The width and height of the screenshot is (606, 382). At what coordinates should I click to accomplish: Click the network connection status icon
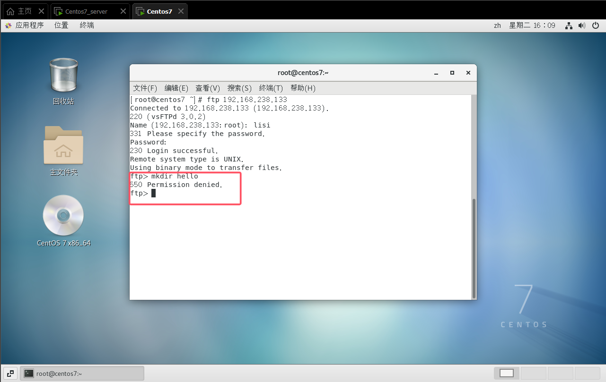(569, 25)
